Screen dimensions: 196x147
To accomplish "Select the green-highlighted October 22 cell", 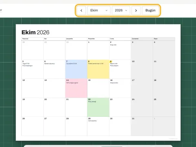I will [x=98, y=107].
